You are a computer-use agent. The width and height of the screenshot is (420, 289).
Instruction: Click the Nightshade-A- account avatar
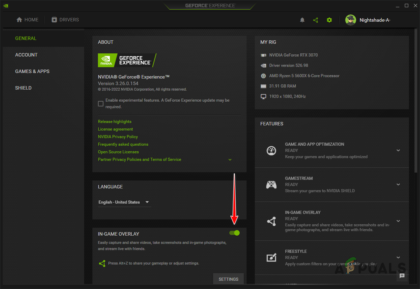(x=351, y=20)
